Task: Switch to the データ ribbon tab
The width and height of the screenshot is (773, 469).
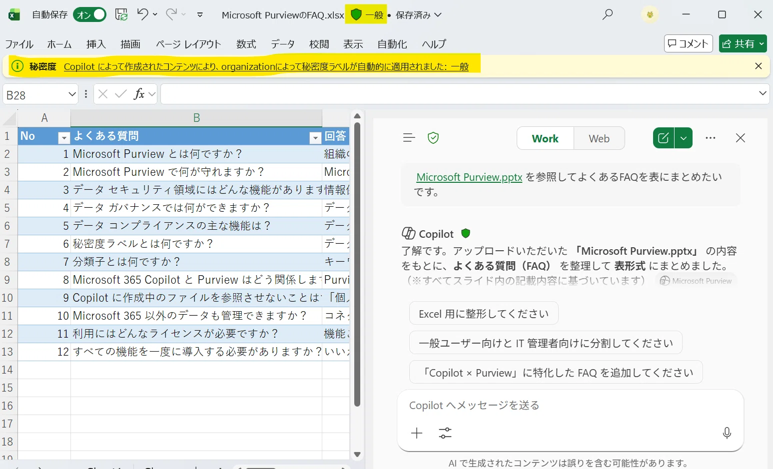Action: click(283, 44)
